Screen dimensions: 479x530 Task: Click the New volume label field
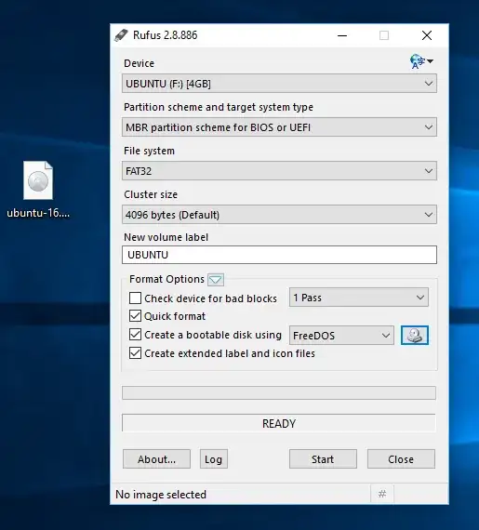(x=279, y=255)
